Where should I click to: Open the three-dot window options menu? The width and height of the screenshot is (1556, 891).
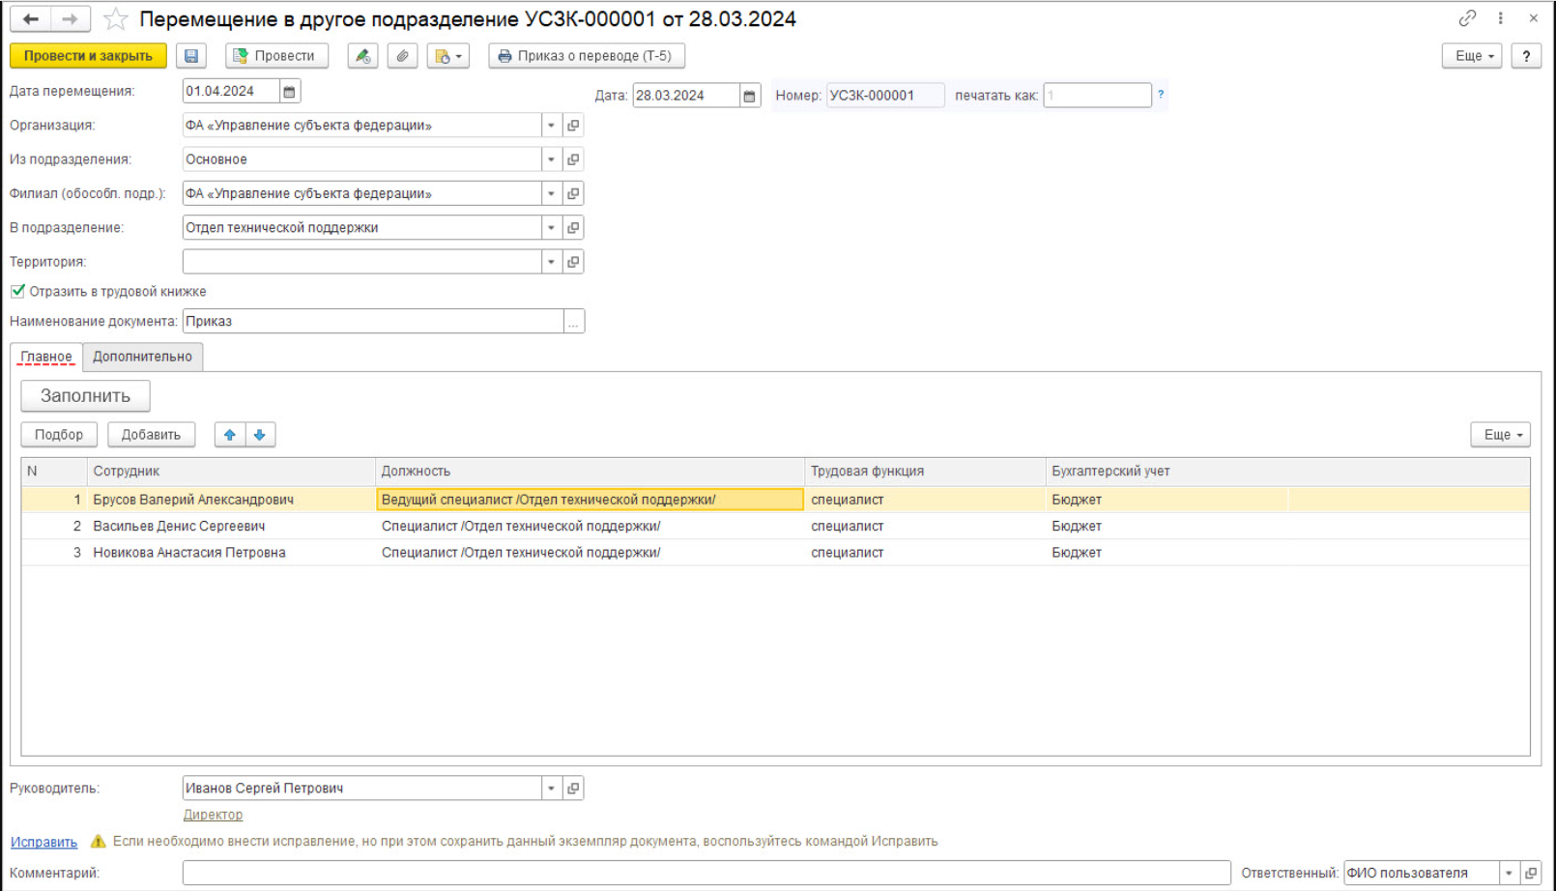(1500, 18)
